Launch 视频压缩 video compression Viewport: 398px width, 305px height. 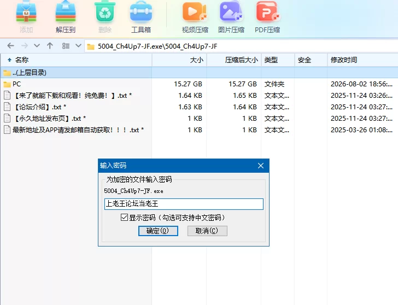195,17
